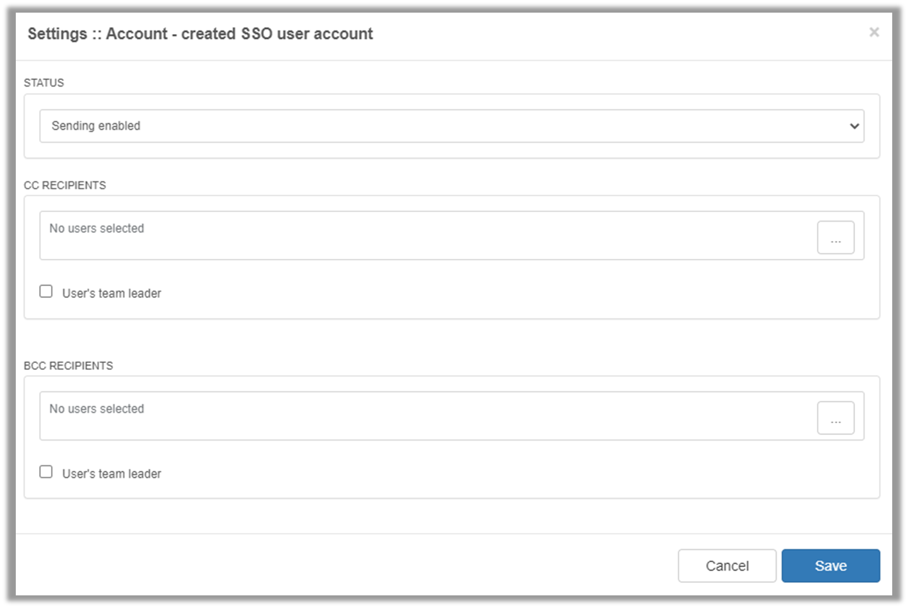Click the BCC RECIPIENTS section label
The width and height of the screenshot is (908, 608).
tap(68, 366)
